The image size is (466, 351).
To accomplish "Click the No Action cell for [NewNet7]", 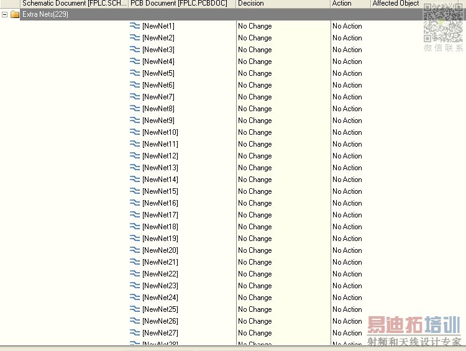I will (x=347, y=96).
